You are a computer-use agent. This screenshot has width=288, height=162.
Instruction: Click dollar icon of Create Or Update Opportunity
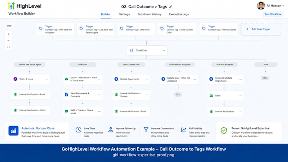pos(211,79)
